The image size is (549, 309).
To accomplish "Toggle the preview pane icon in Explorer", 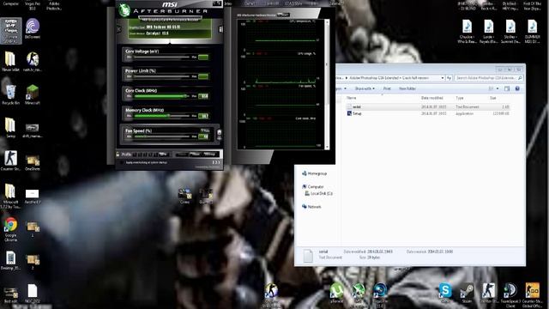I will tap(507, 88).
